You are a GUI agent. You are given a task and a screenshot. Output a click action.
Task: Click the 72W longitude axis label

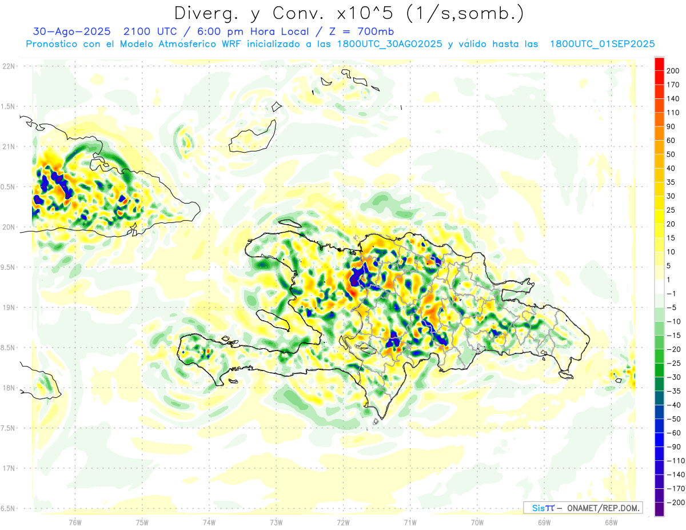click(x=343, y=523)
